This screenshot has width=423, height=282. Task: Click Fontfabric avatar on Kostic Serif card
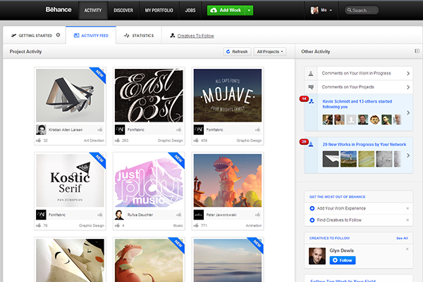(41, 214)
